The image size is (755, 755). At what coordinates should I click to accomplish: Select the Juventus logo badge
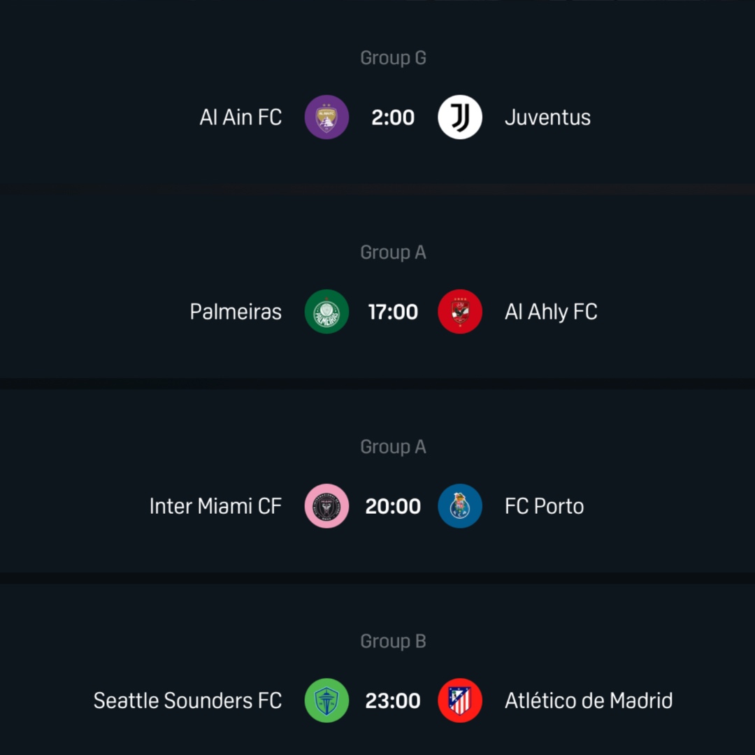[x=460, y=117]
